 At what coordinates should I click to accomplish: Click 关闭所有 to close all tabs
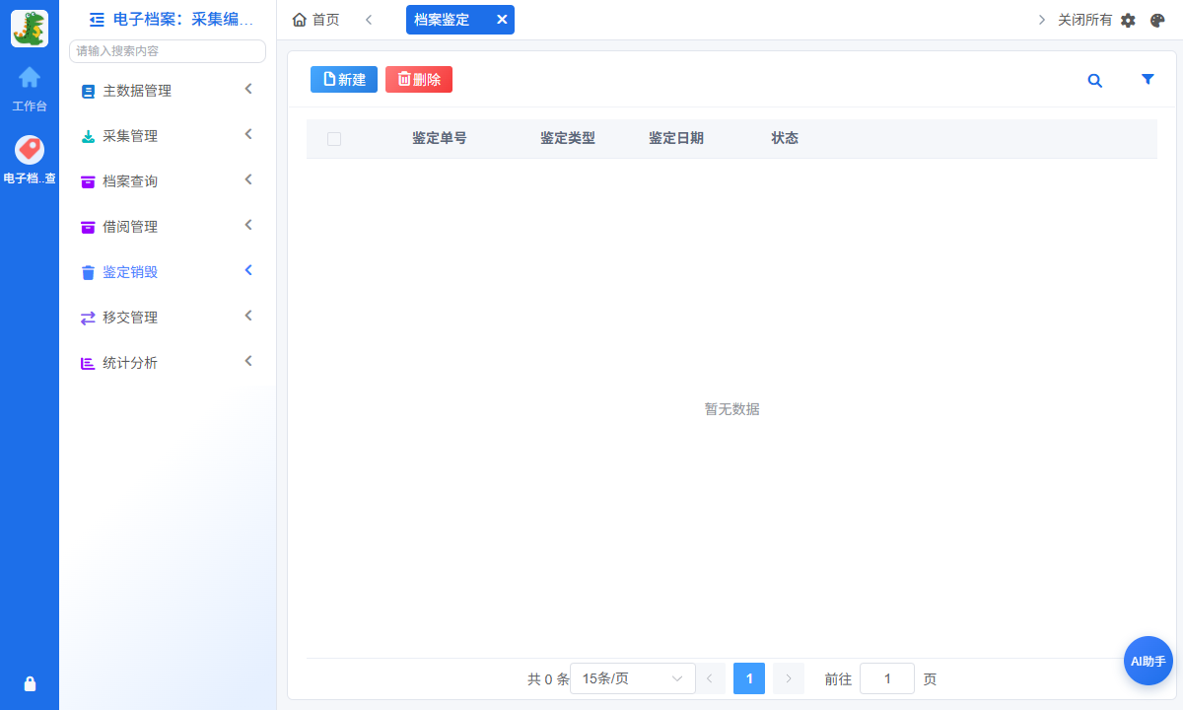click(1084, 20)
